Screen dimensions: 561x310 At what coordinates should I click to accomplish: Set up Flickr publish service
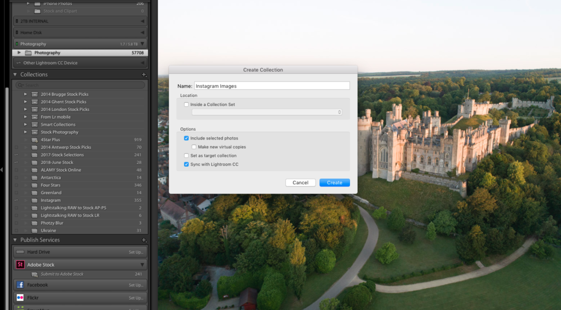pyautogui.click(x=136, y=298)
